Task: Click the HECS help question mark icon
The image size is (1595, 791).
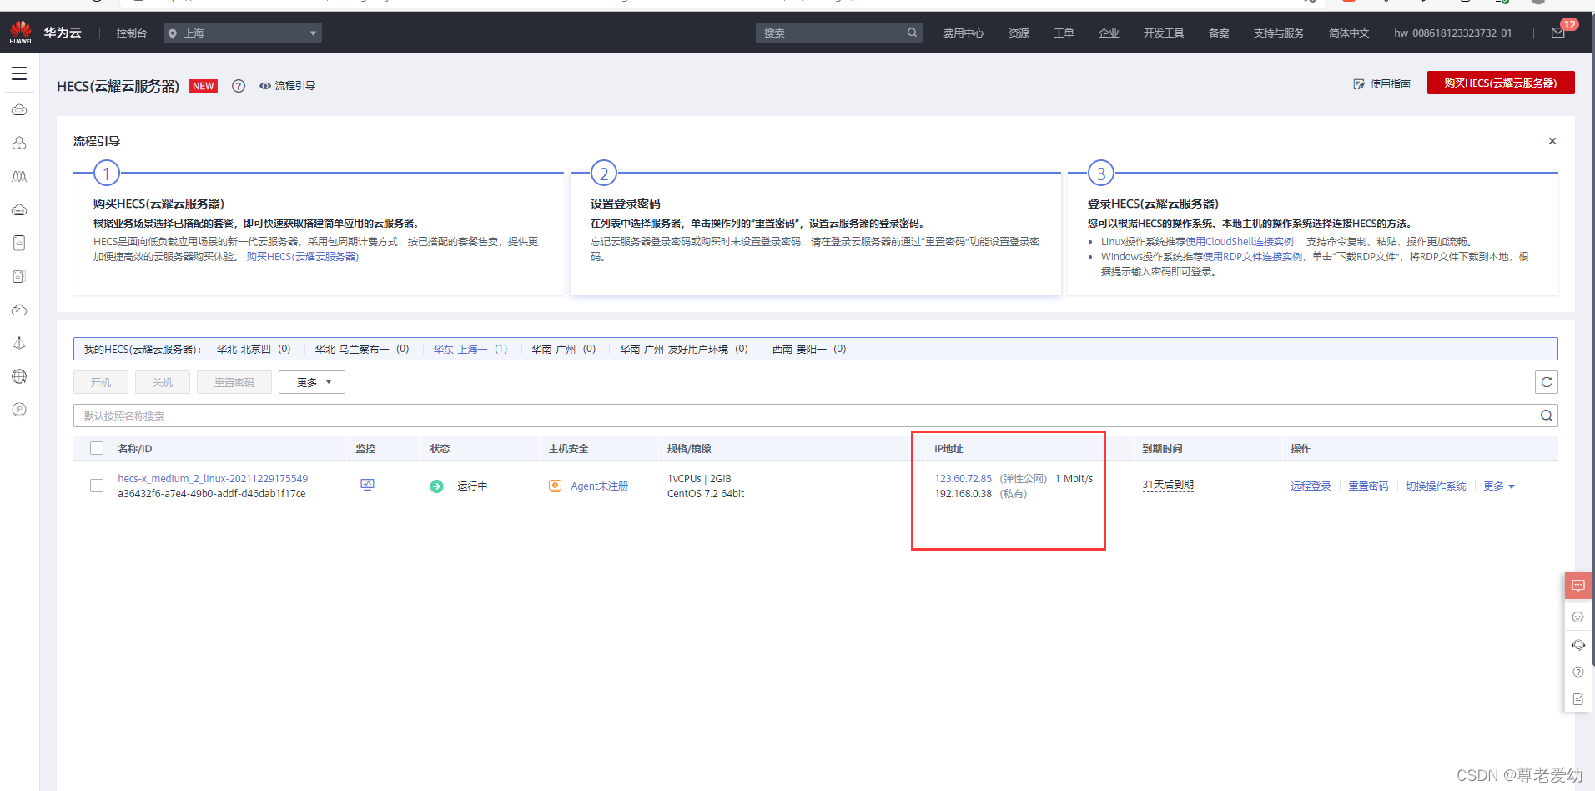Action: pyautogui.click(x=239, y=86)
